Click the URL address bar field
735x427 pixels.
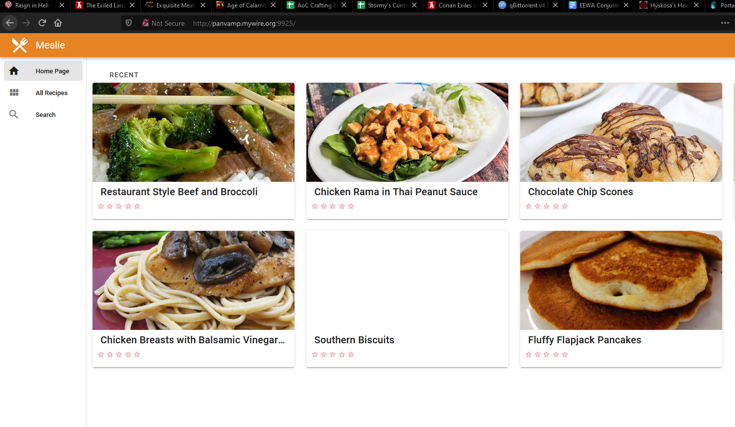[x=396, y=23]
